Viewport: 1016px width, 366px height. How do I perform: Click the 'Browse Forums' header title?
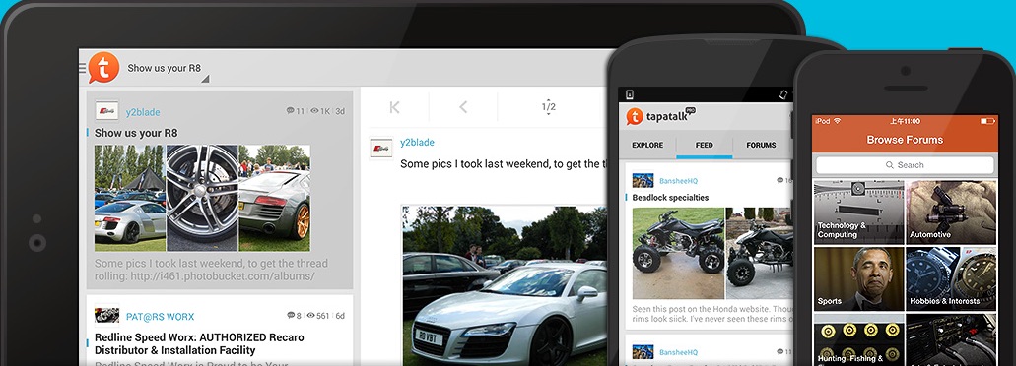click(x=905, y=140)
